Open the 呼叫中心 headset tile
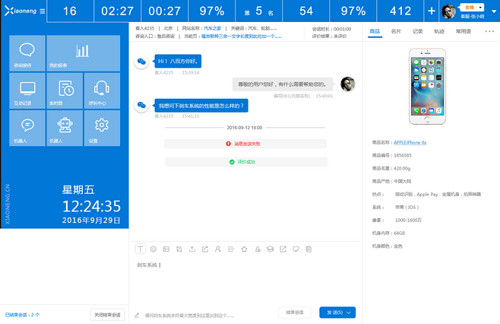 pyautogui.click(x=102, y=91)
